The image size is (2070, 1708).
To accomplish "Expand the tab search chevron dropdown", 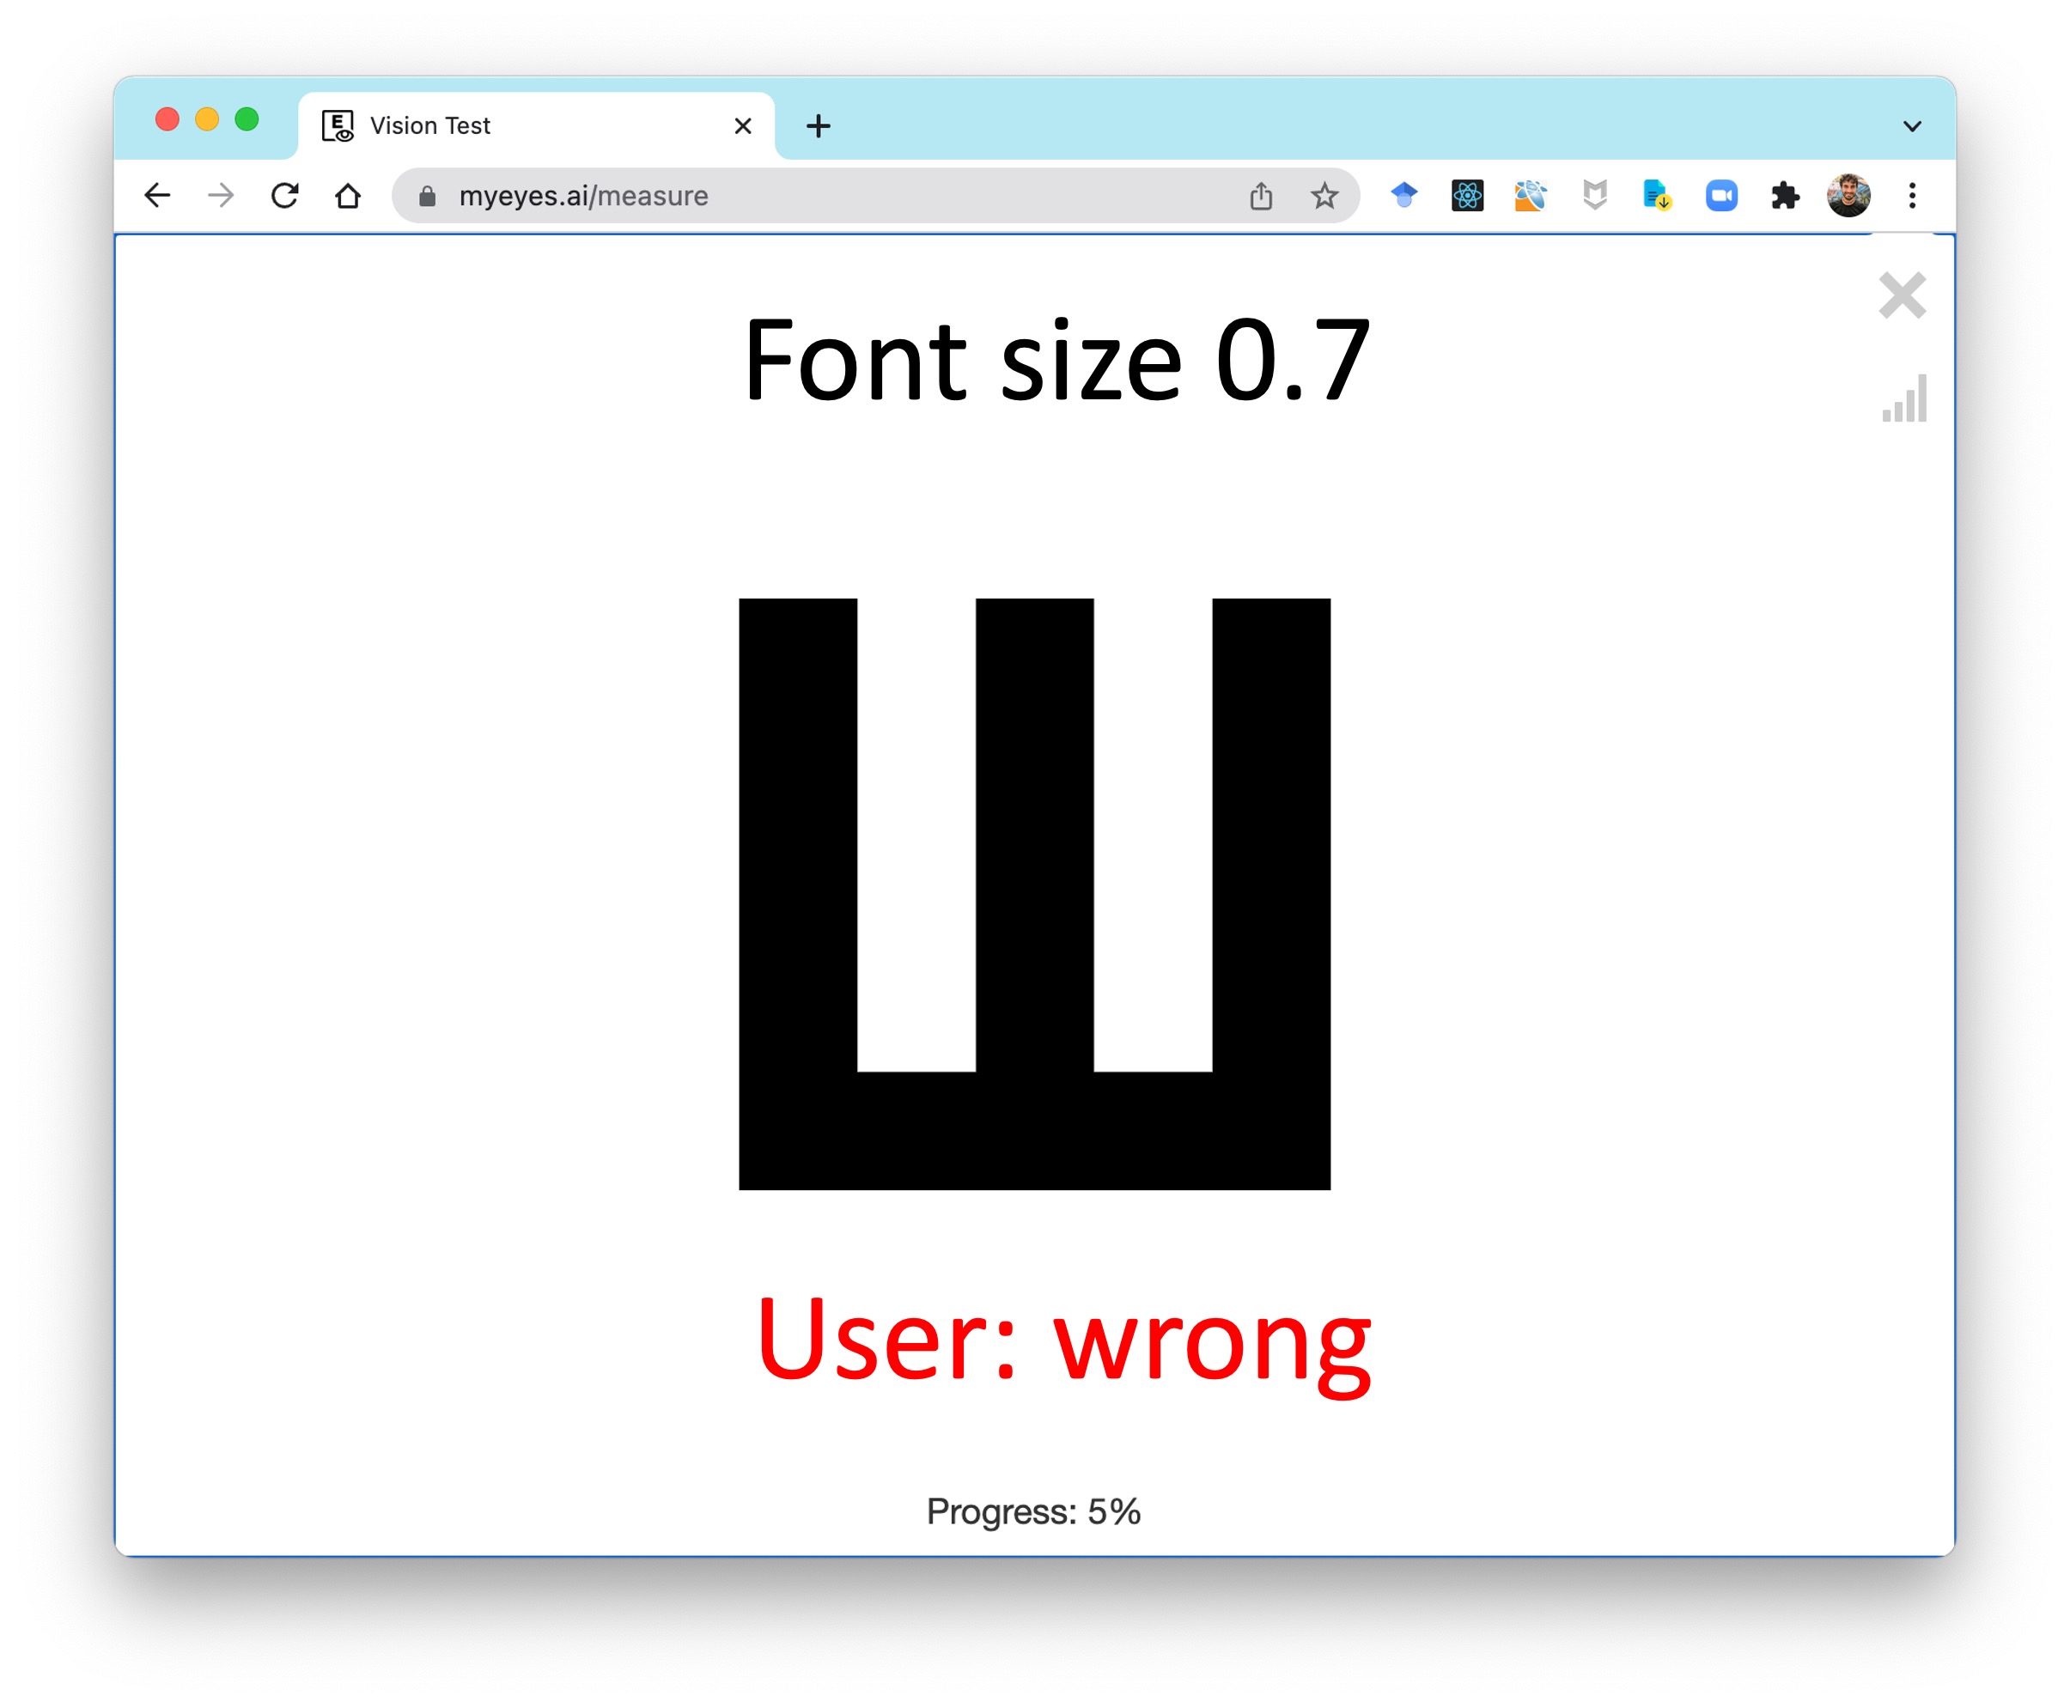I will tap(1912, 126).
